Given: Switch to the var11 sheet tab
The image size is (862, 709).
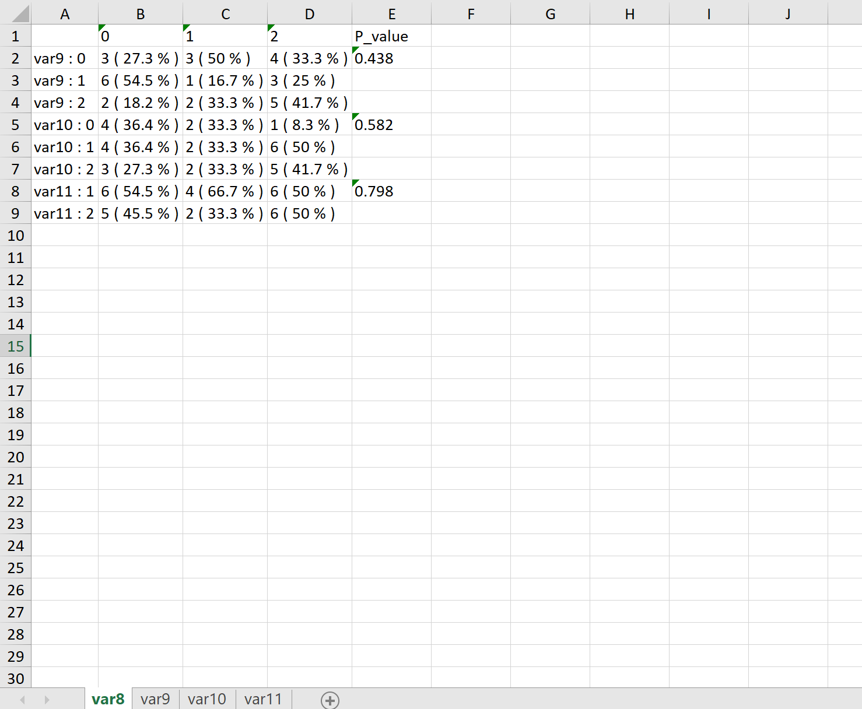Looking at the screenshot, I should coord(263,699).
